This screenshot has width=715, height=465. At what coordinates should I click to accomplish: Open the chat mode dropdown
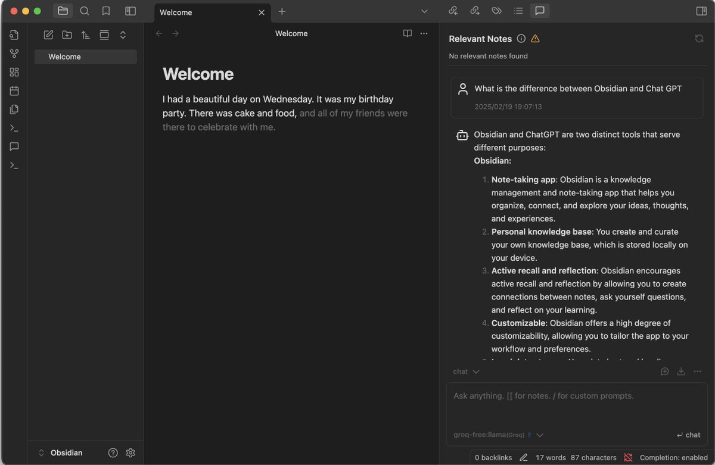tap(466, 372)
